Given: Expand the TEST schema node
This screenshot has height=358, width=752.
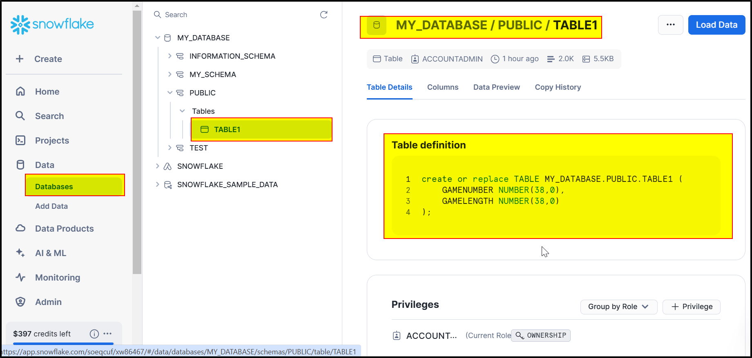Looking at the screenshot, I should tap(170, 148).
